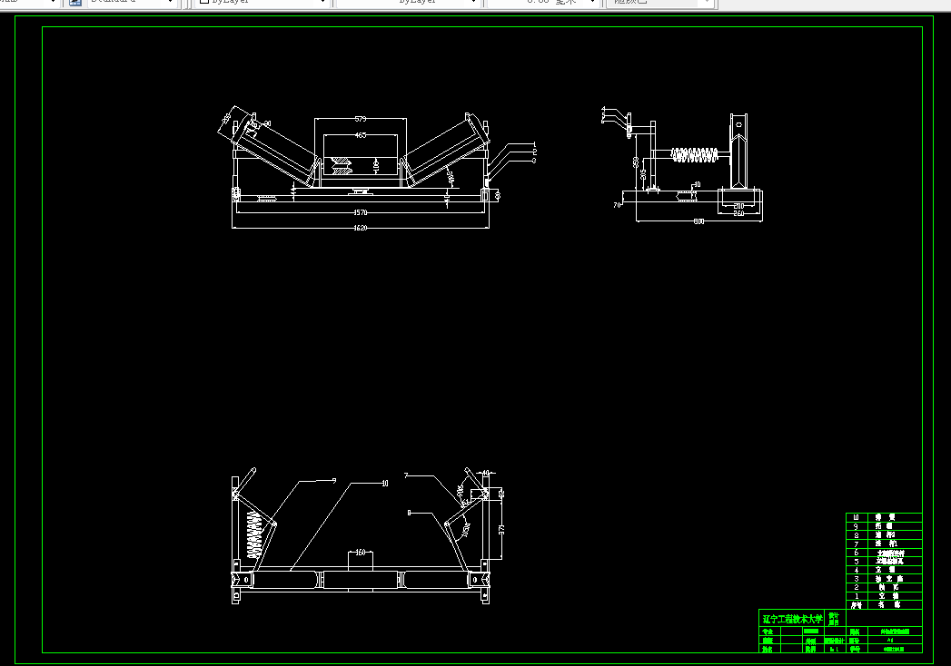Select the 1570 dimension text
Screen dimensions: 951x666
pyautogui.click(x=361, y=212)
